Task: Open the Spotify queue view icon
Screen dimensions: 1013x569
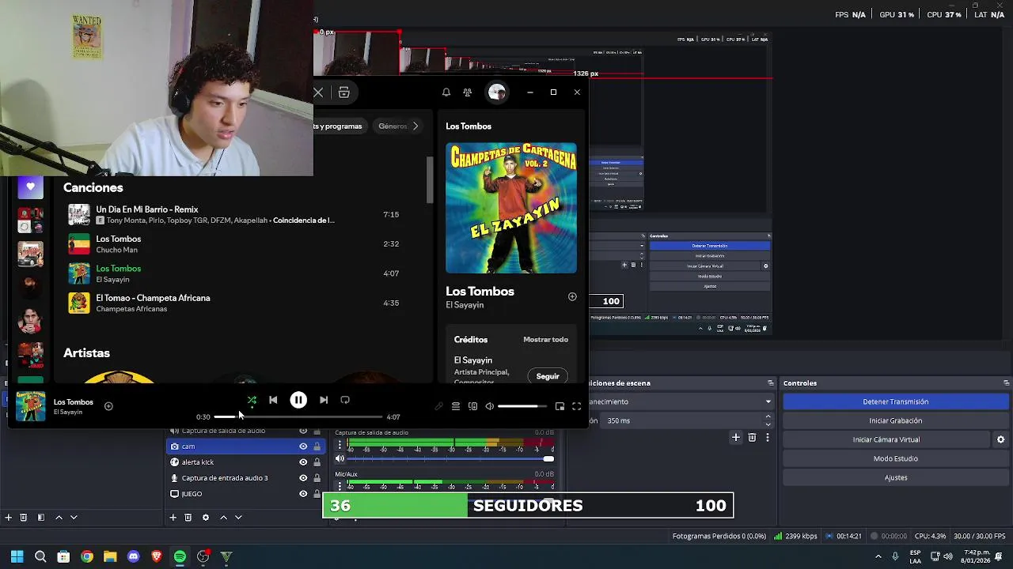Action: (456, 406)
